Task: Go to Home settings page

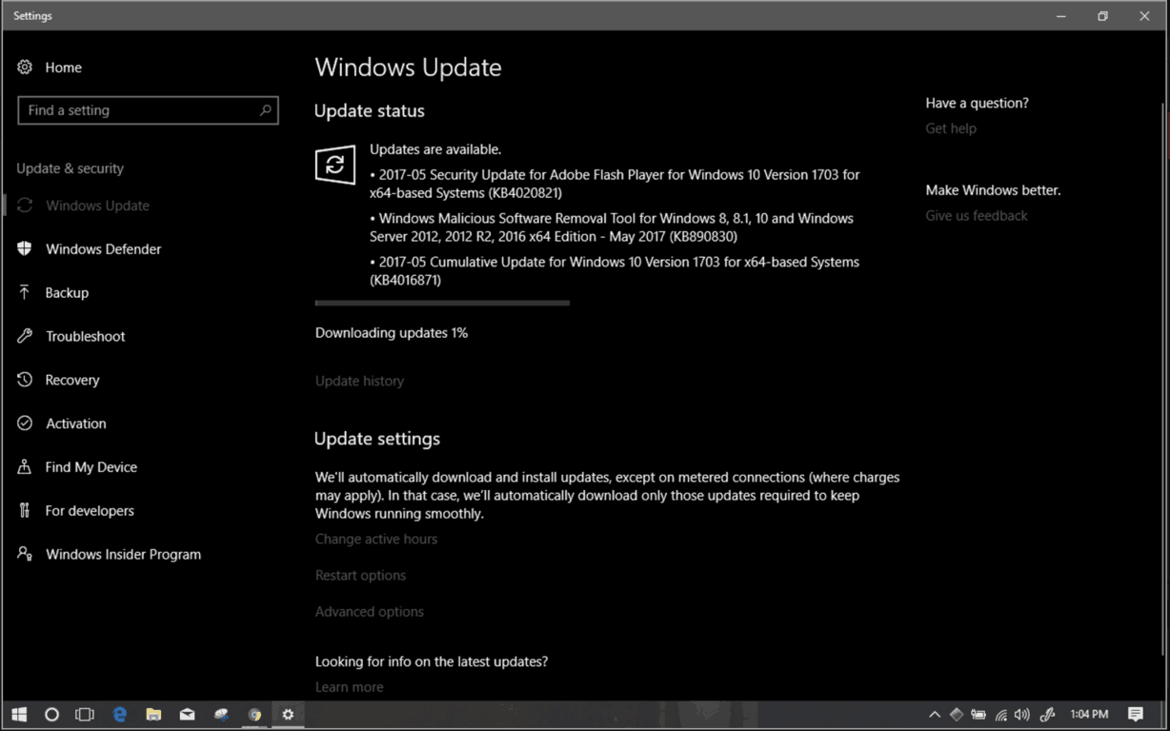Action: tap(63, 68)
